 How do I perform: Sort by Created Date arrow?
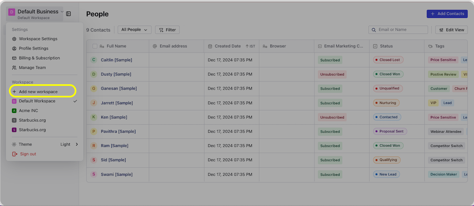247,46
